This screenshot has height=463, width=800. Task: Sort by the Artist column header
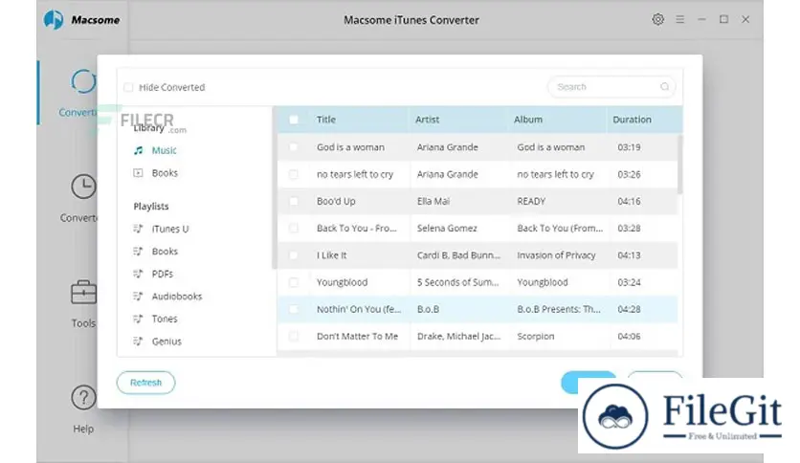[x=427, y=120]
